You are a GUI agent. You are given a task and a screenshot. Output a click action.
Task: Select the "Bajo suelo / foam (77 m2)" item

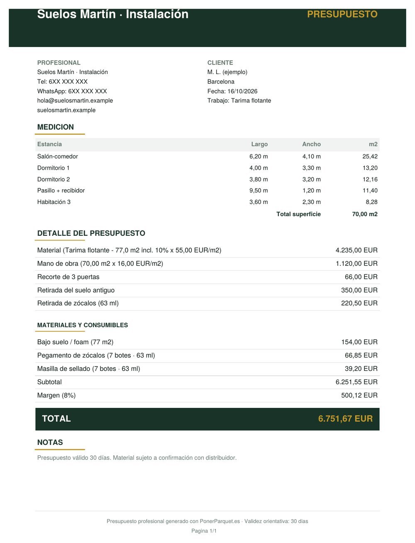point(76,342)
